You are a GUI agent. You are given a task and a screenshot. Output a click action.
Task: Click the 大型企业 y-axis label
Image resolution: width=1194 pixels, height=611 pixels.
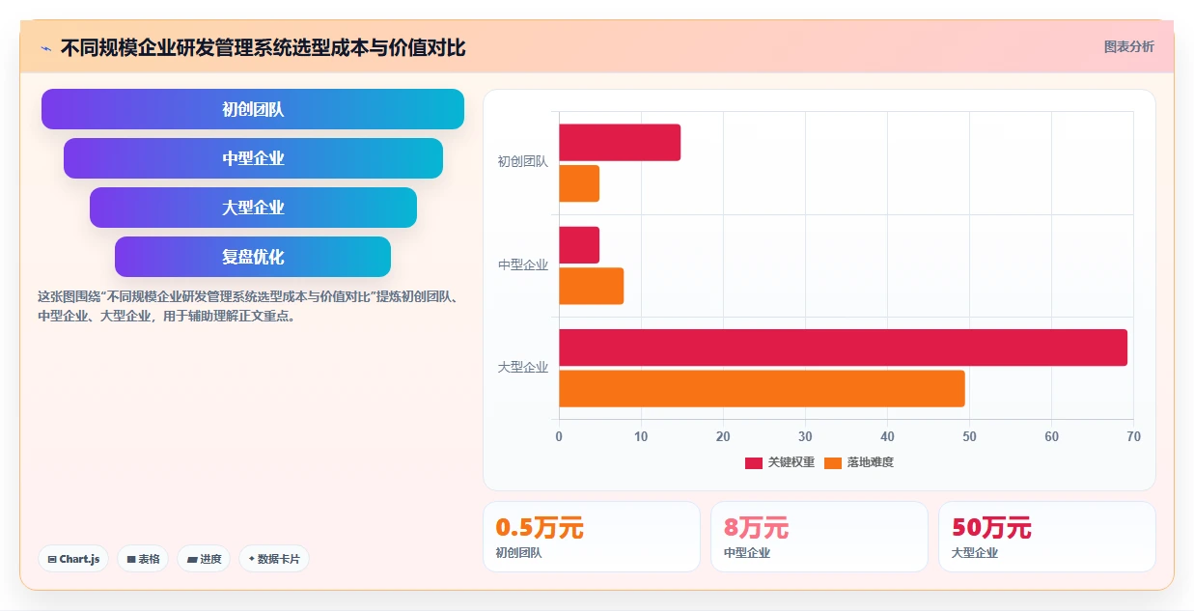tap(523, 367)
